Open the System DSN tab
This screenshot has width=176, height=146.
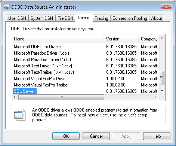[42, 18]
